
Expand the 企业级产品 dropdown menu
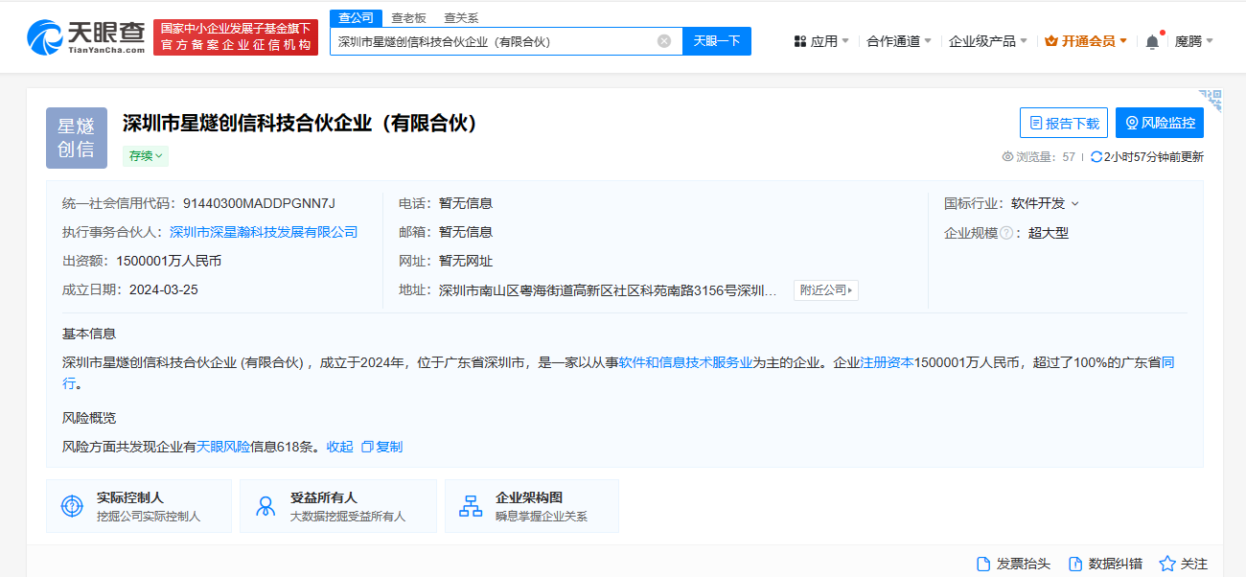click(x=1024, y=41)
